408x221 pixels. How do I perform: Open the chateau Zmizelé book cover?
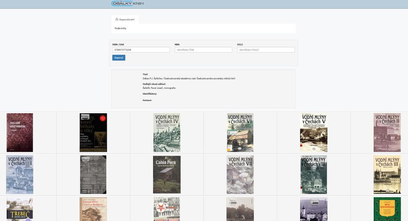pyautogui.click(x=314, y=209)
